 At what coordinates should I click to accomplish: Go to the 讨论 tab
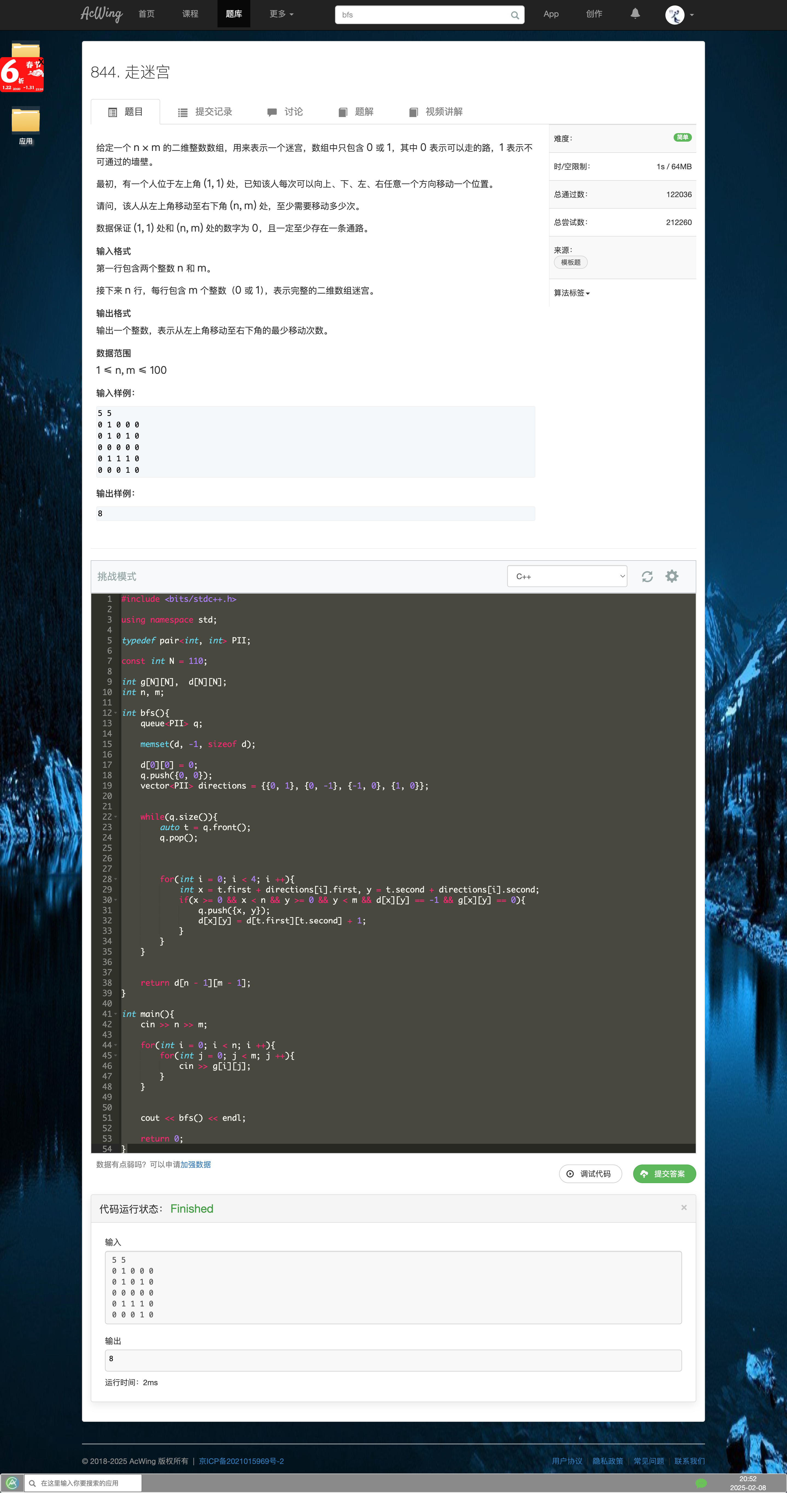click(285, 112)
